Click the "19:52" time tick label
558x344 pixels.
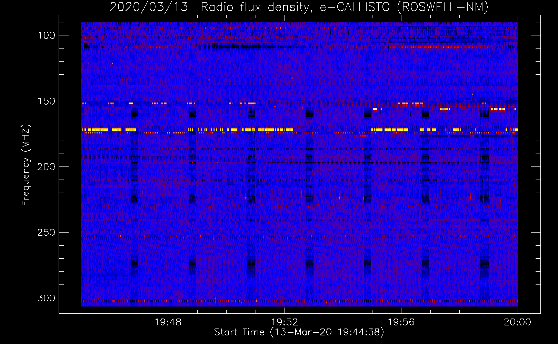pyautogui.click(x=285, y=322)
